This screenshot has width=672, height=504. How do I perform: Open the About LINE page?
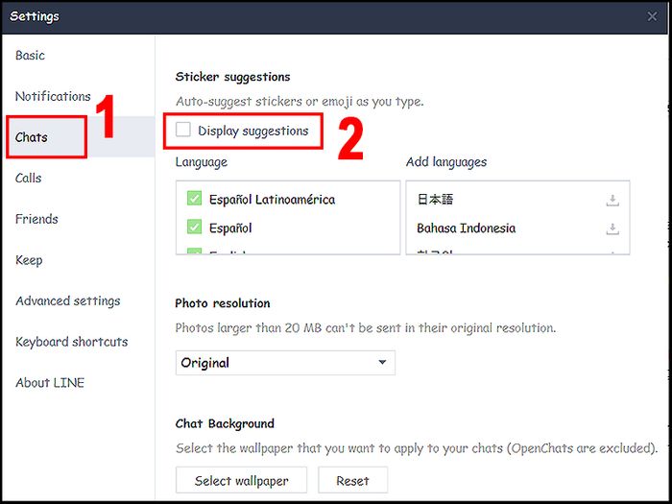(x=50, y=382)
